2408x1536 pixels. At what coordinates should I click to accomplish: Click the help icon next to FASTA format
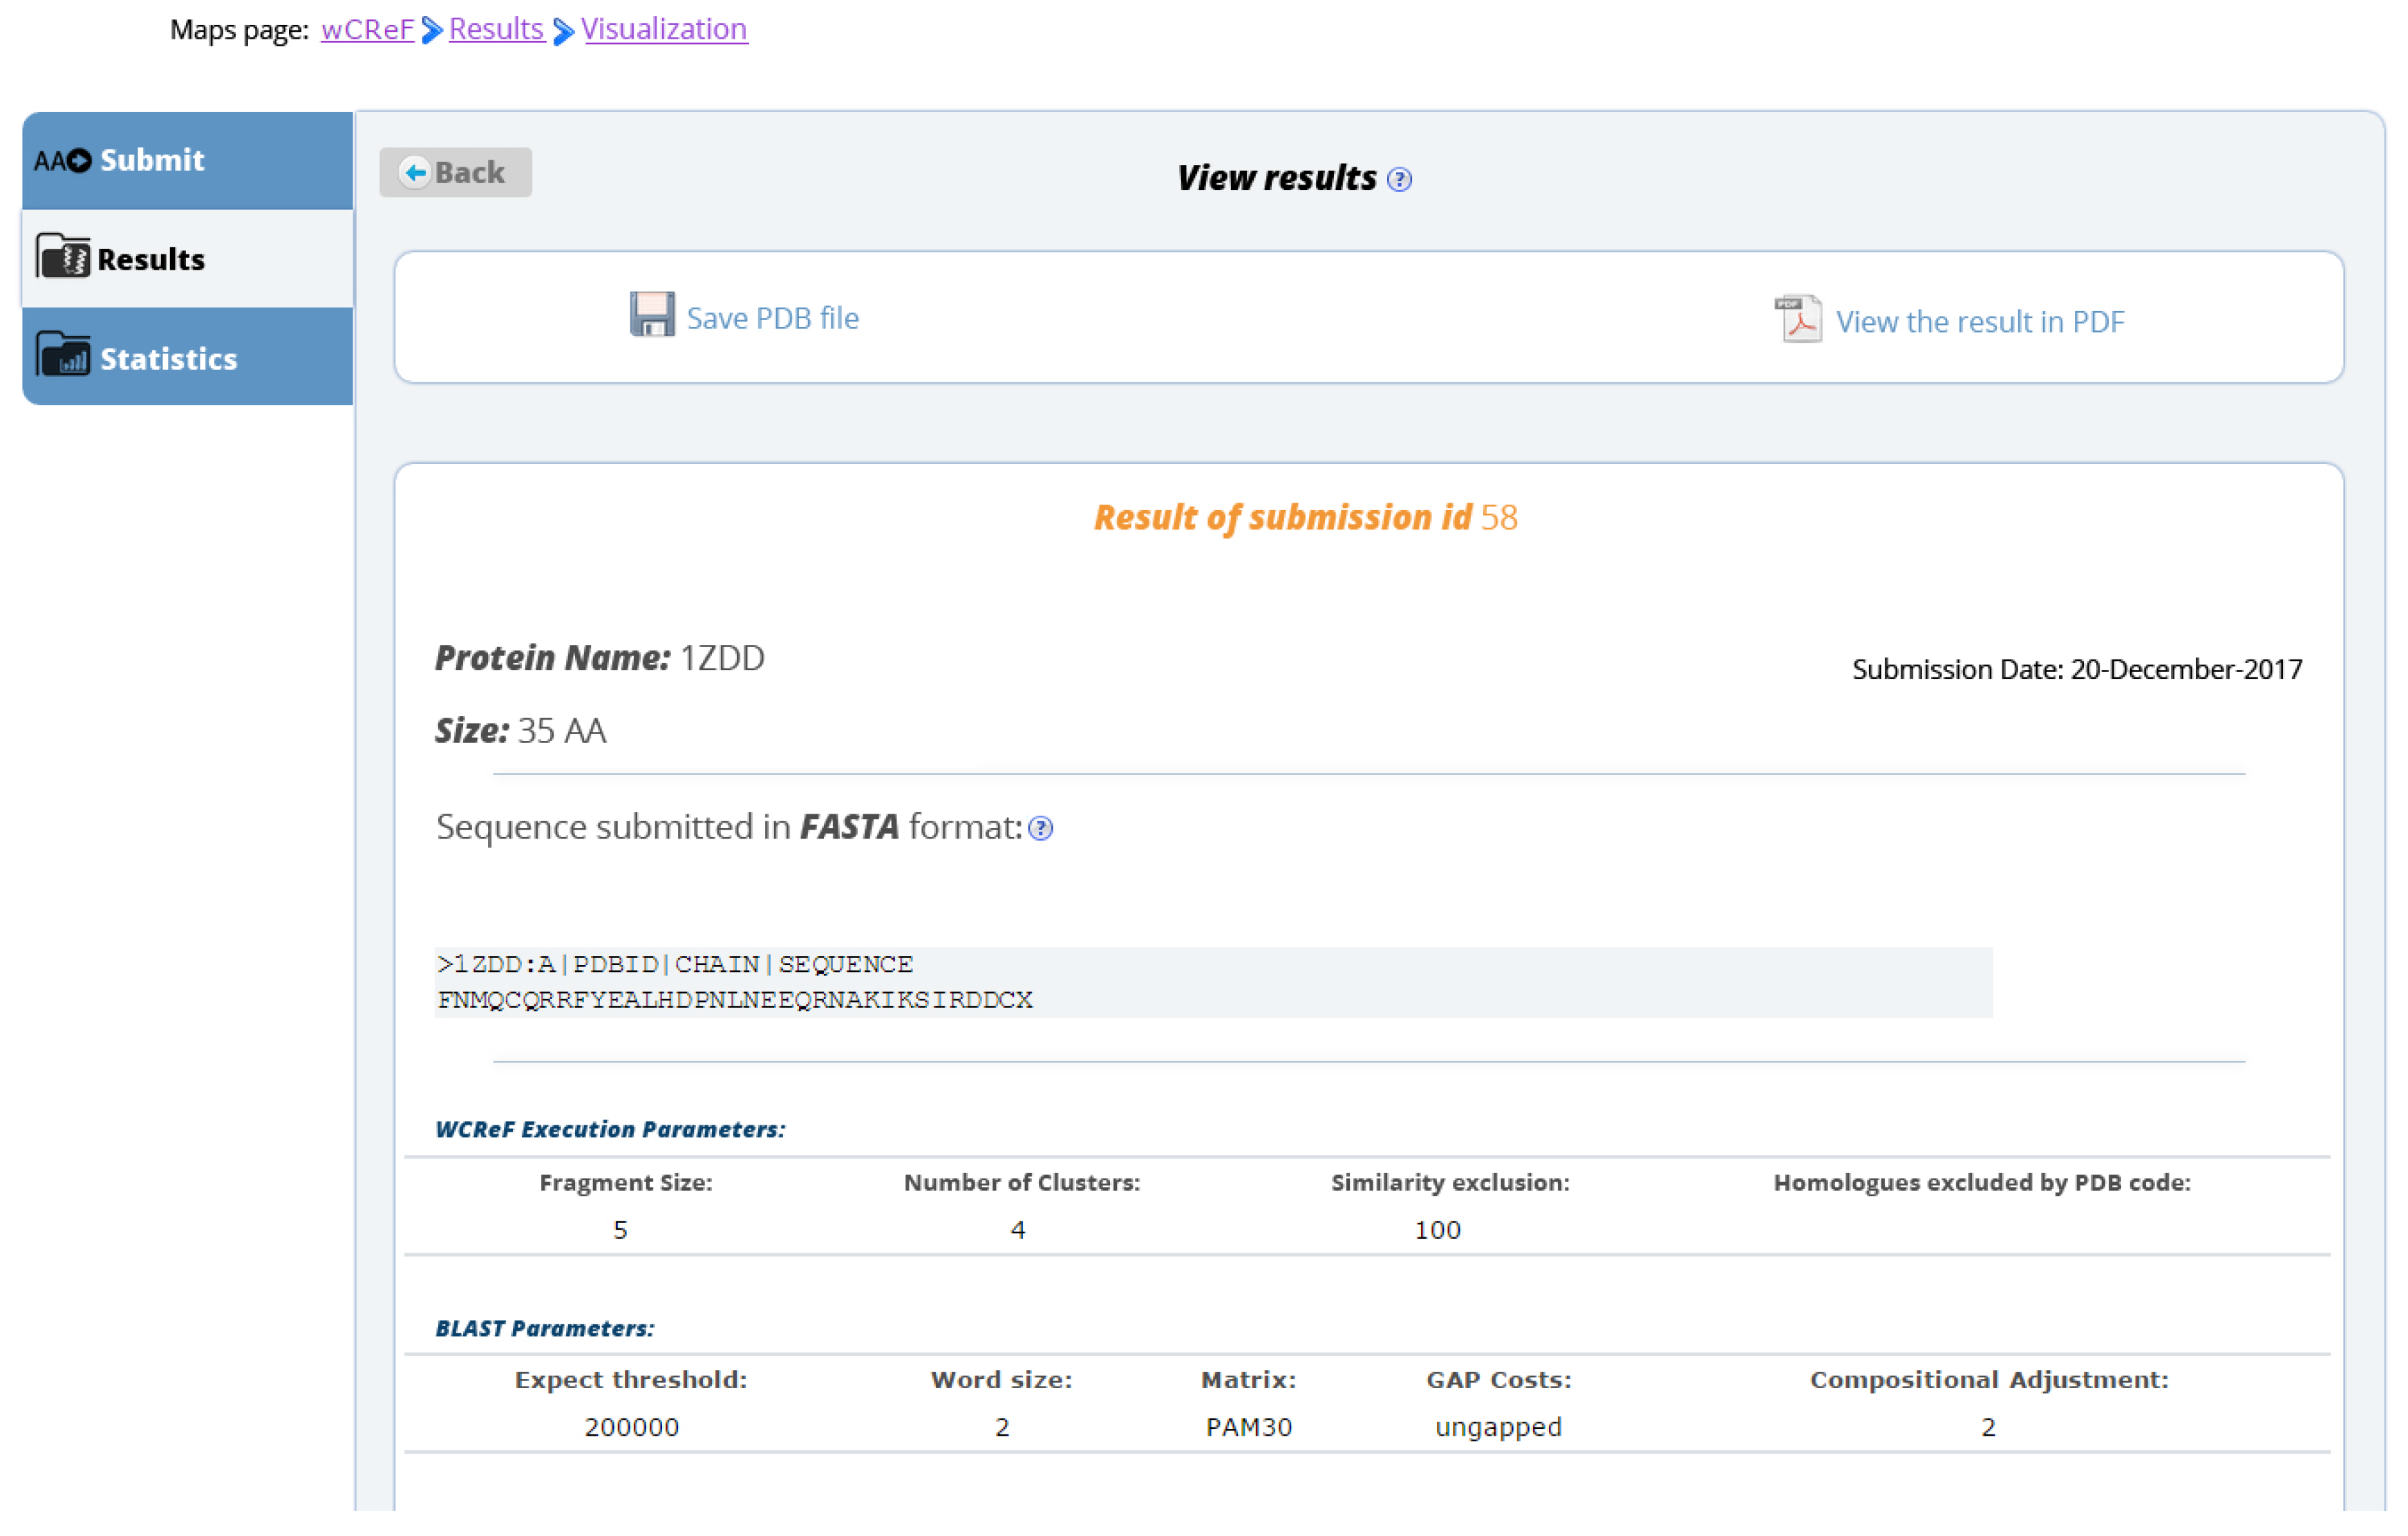click(x=1040, y=829)
